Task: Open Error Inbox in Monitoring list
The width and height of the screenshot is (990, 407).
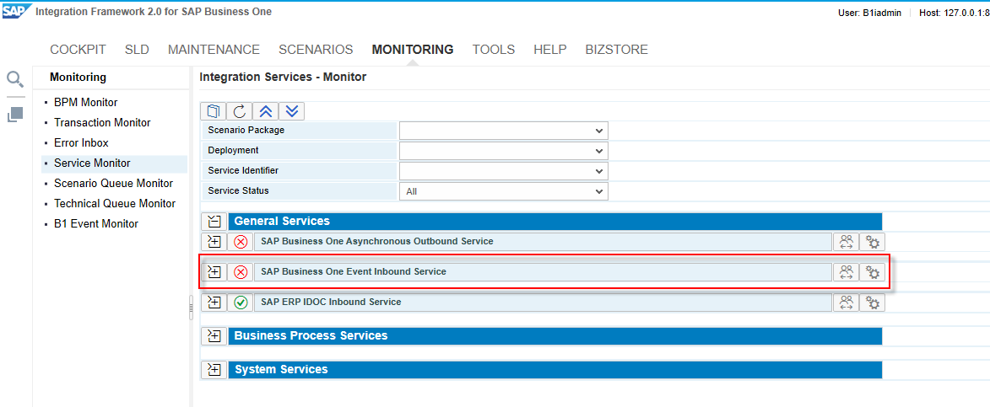Action: (x=81, y=143)
